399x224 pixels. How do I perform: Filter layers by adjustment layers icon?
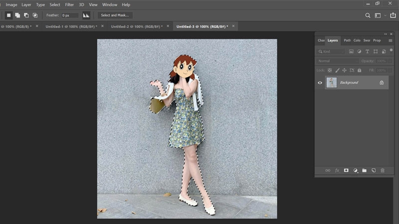pos(359,52)
